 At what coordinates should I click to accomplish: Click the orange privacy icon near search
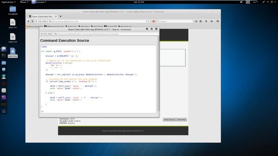[153, 21]
